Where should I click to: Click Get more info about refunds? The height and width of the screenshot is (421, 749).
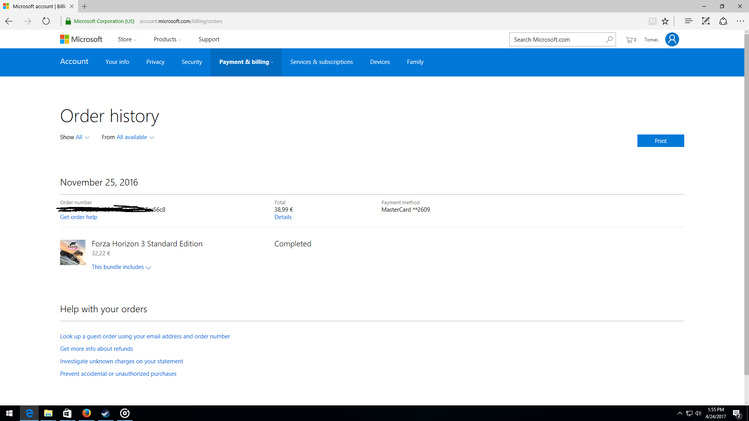[x=96, y=349]
